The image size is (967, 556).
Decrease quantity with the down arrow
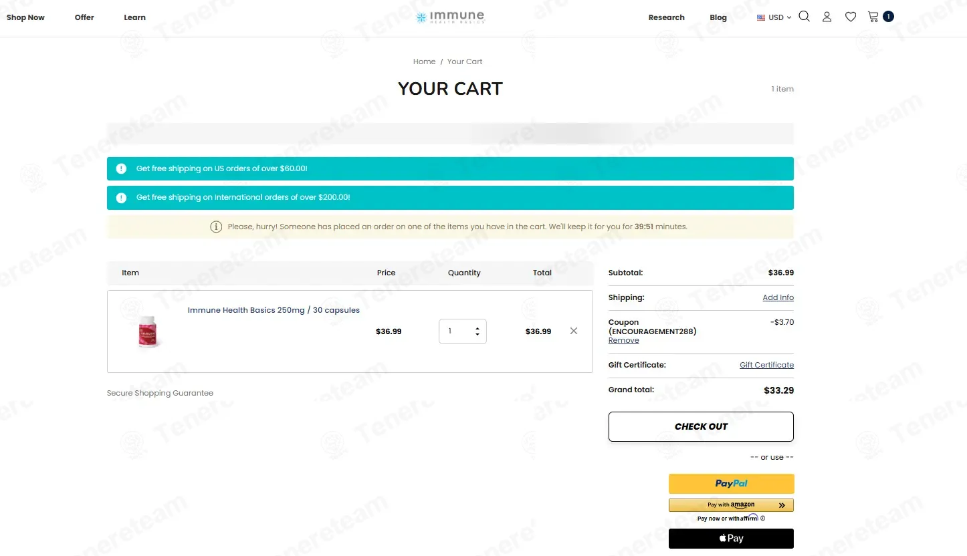[477, 334]
